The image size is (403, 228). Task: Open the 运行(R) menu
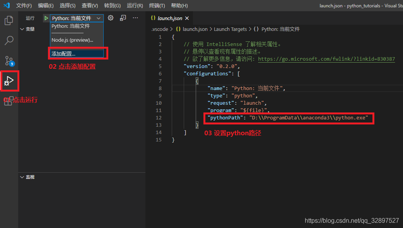(x=135, y=6)
